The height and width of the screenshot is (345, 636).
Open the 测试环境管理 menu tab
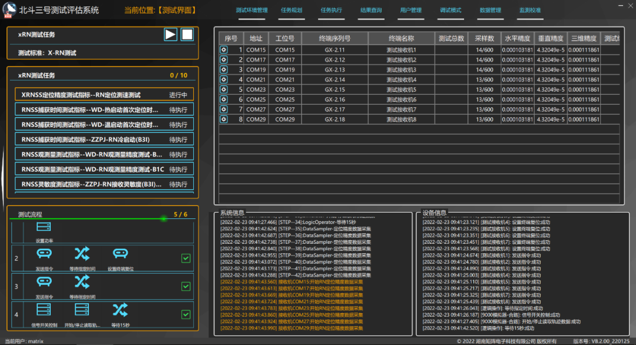pos(251,10)
